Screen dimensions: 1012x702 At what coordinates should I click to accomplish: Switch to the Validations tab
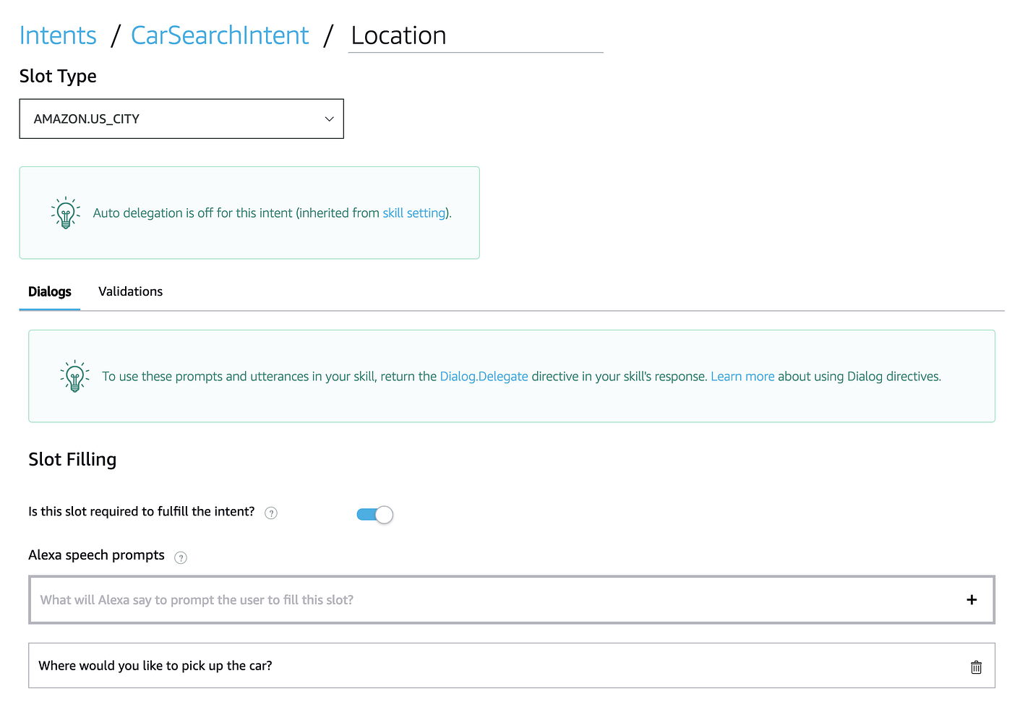point(130,291)
